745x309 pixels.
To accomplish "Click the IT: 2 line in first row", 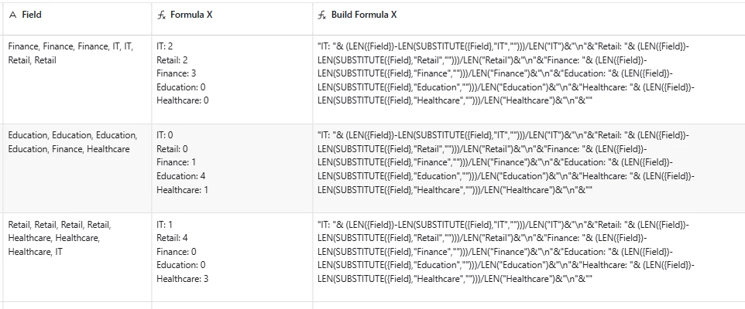I will click(x=165, y=46).
